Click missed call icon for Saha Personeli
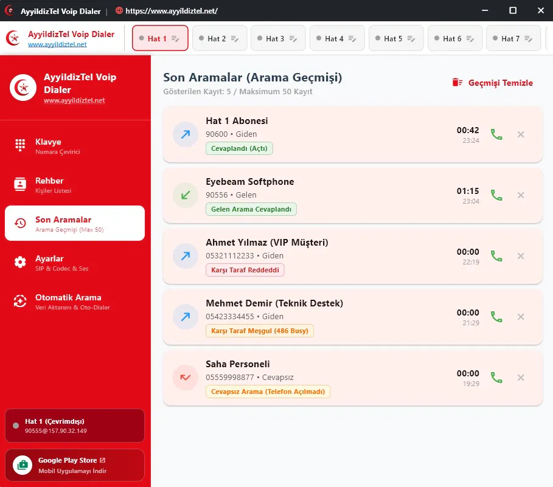Viewport: 553px width, 487px height. tap(186, 378)
